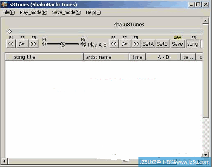Minimize the s8Tunes window
212x168 pixels.
point(191,5)
